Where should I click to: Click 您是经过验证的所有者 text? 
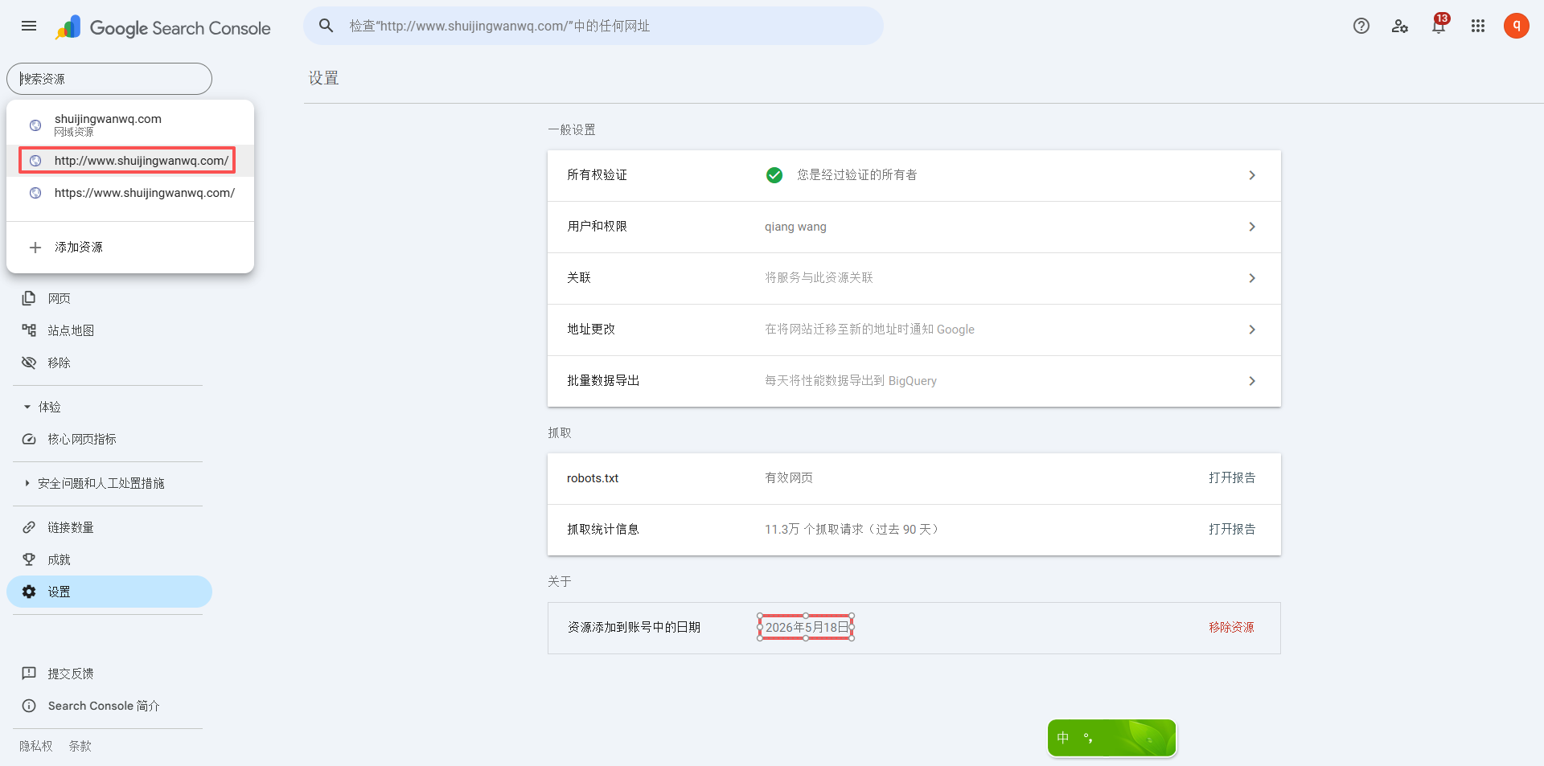[x=857, y=175]
